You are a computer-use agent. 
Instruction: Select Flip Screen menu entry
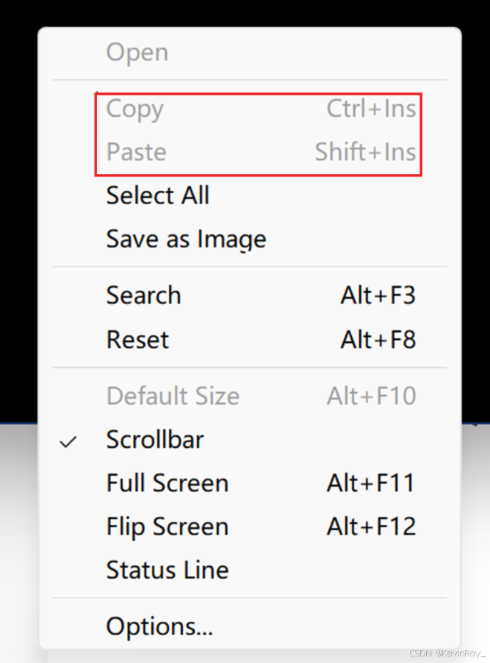[x=249, y=527]
